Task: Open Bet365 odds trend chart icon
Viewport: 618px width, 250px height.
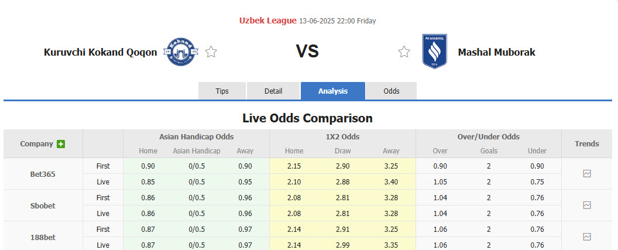Action: click(586, 174)
